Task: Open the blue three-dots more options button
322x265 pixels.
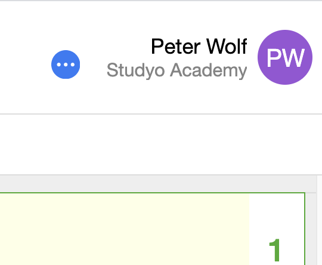Action: click(x=66, y=64)
